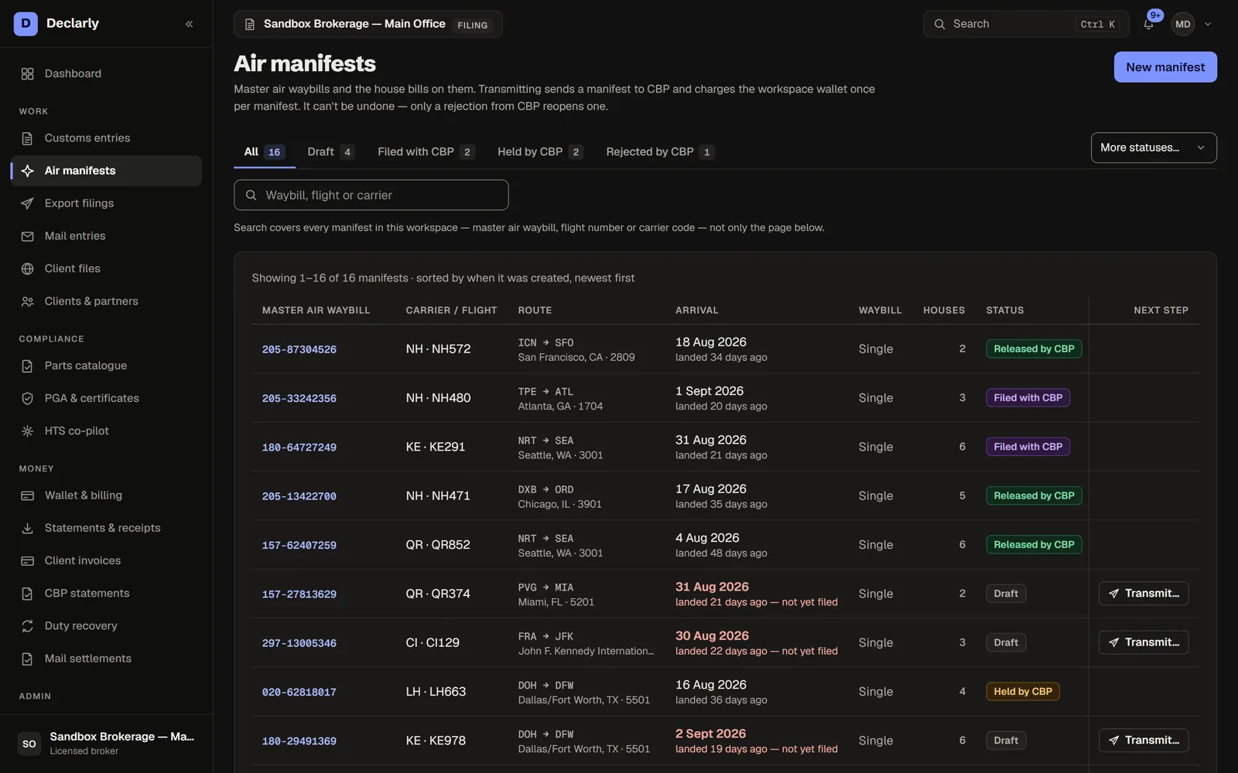
Task: Focus the global Search box
Action: [x=1026, y=24]
